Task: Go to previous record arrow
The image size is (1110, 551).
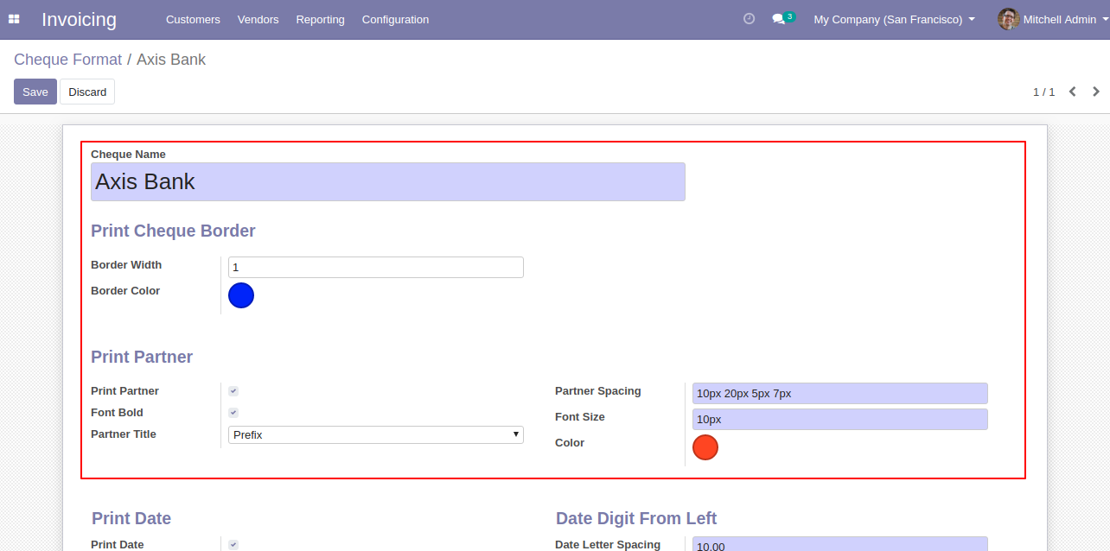Action: click(1072, 92)
